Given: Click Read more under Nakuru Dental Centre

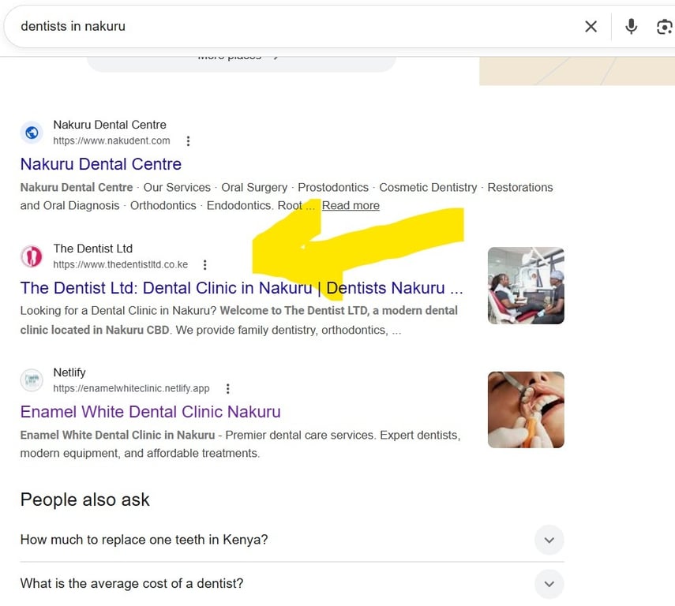Looking at the screenshot, I should point(351,205).
